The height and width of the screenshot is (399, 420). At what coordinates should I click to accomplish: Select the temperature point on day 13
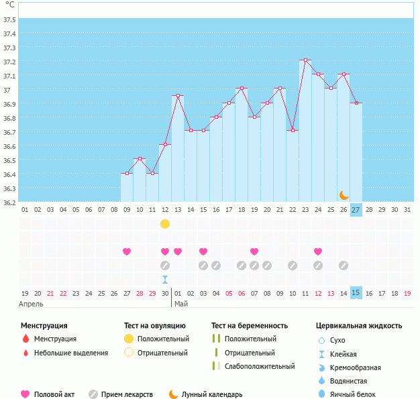pos(178,96)
